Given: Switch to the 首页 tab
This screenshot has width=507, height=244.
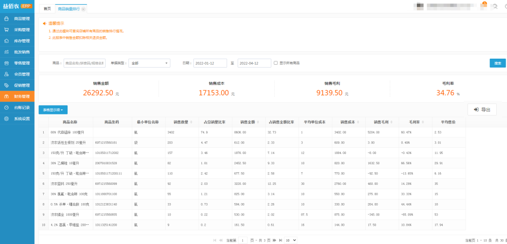Looking at the screenshot, I should (x=47, y=9).
